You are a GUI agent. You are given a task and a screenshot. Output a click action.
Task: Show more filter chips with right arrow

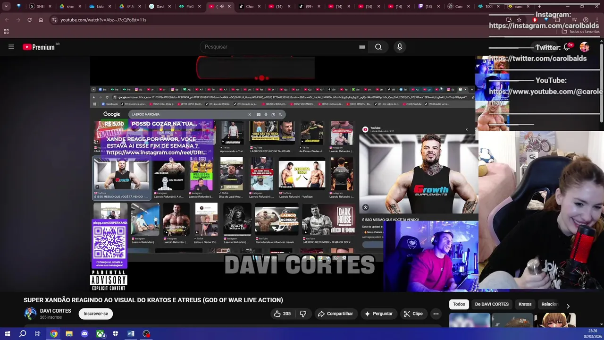click(568, 306)
